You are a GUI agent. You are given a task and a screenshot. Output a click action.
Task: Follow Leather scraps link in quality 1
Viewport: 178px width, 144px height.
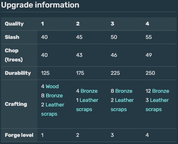tap(53, 109)
